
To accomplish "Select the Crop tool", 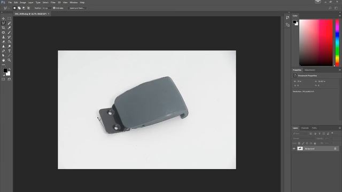I will [3, 28].
